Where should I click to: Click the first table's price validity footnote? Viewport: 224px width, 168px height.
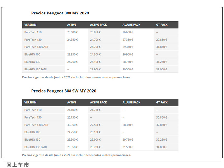tap(76, 77)
